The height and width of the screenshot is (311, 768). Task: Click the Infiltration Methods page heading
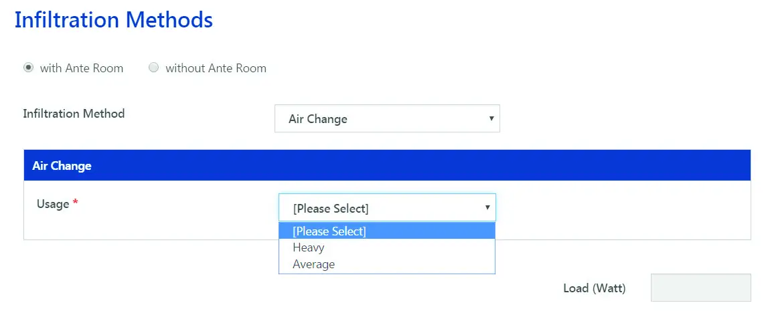(114, 20)
